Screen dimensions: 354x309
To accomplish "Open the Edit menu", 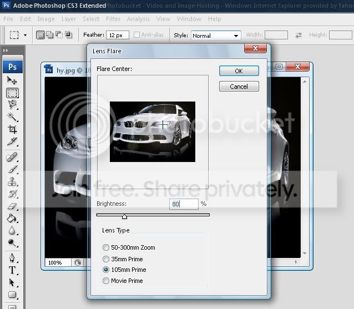I will (26, 19).
